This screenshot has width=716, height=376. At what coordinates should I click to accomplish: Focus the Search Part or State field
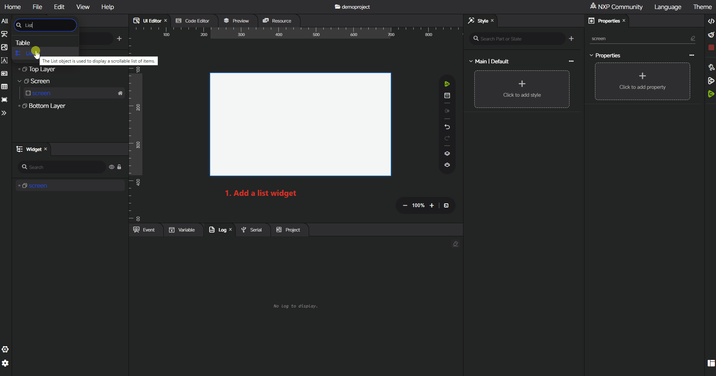coord(517,39)
